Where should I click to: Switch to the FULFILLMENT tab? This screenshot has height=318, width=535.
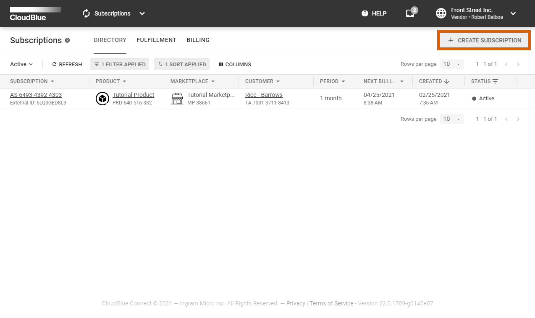pos(156,40)
